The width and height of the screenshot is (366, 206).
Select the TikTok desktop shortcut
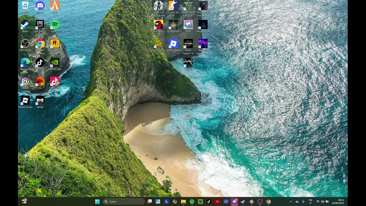click(x=40, y=64)
